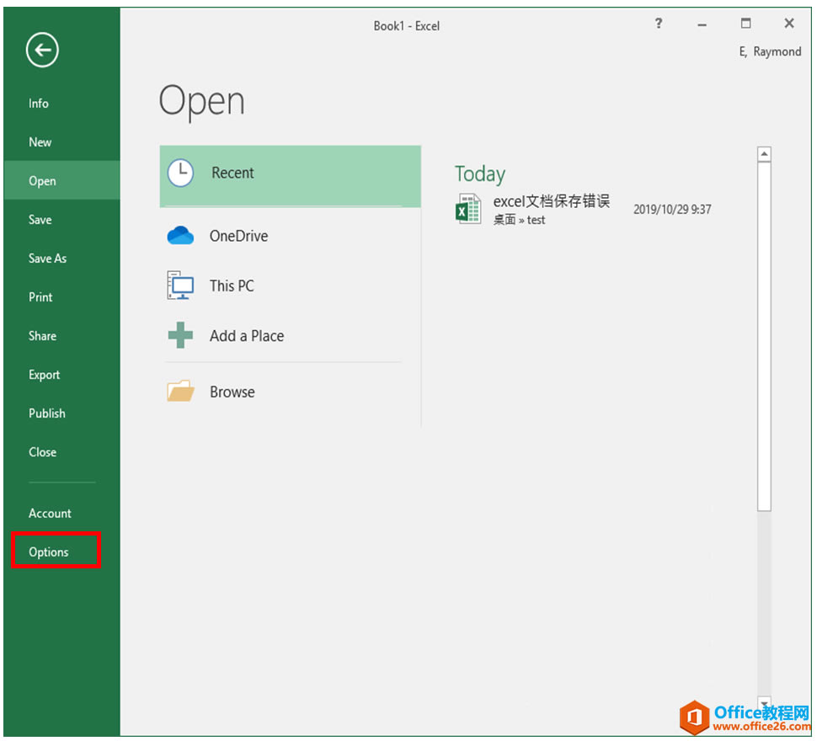Minimize the Excel window

(702, 24)
